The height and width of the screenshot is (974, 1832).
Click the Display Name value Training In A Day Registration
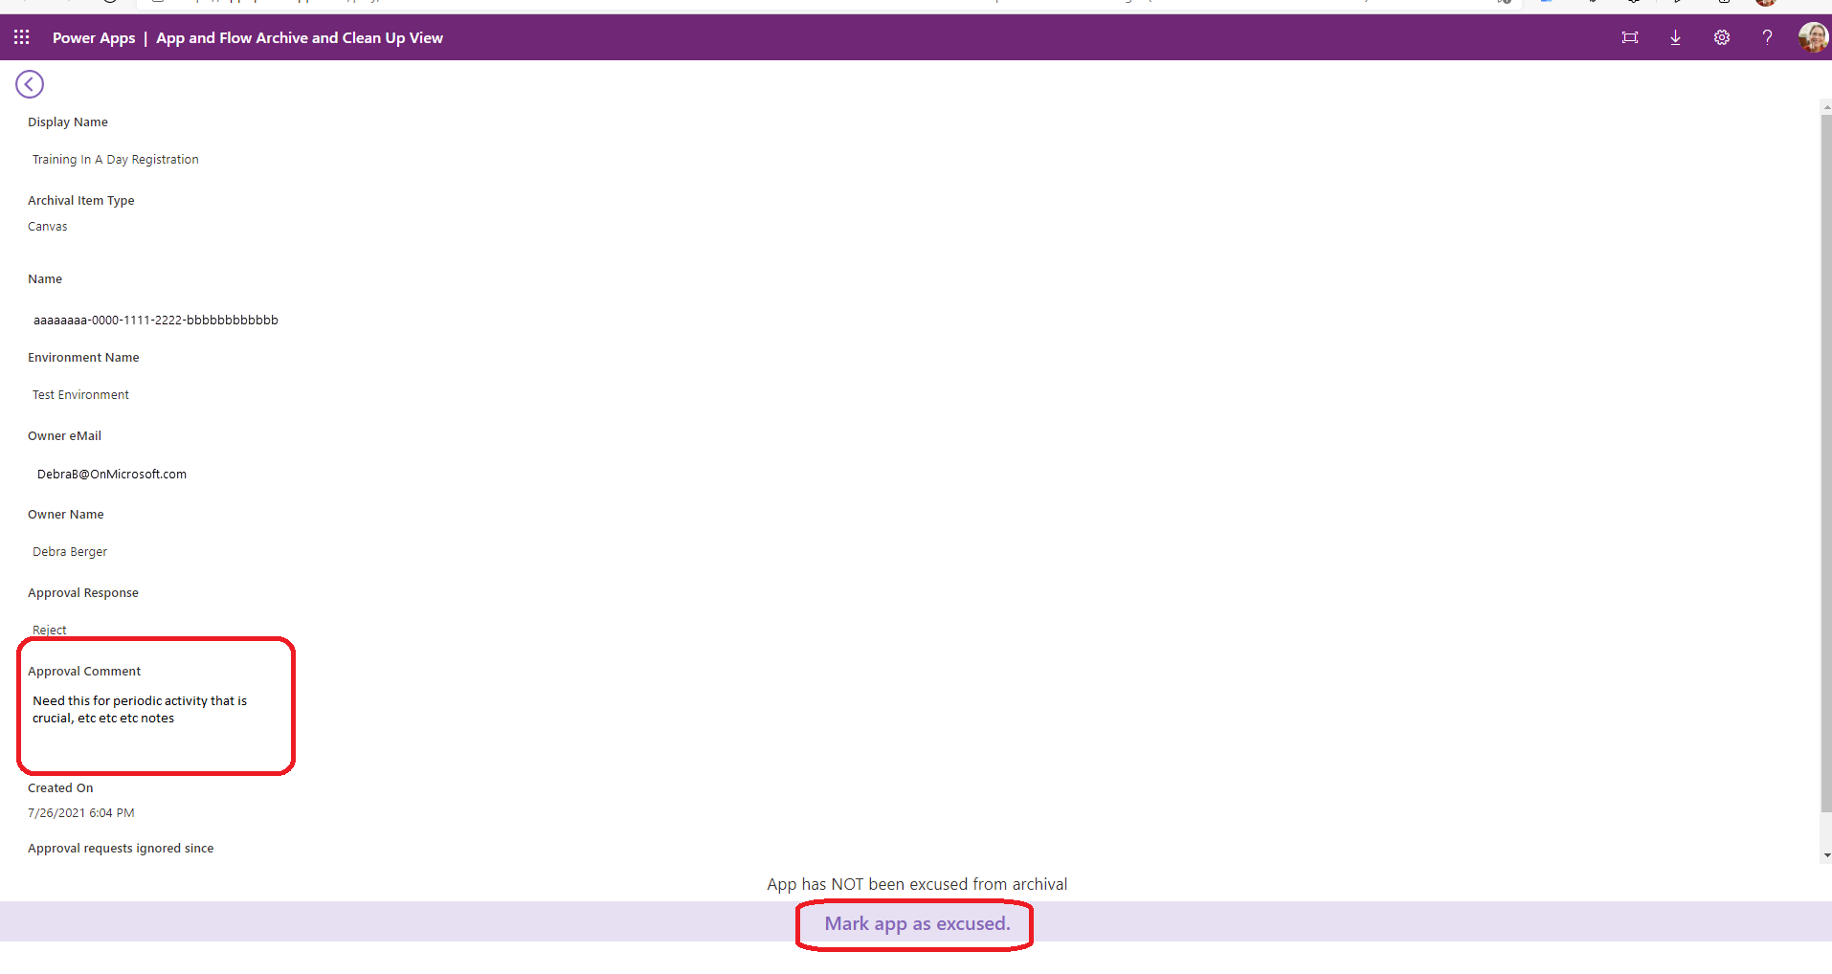click(116, 160)
